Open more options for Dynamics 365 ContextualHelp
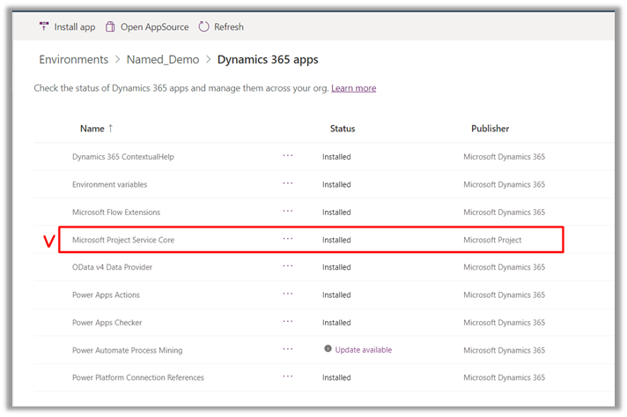 pos(287,156)
